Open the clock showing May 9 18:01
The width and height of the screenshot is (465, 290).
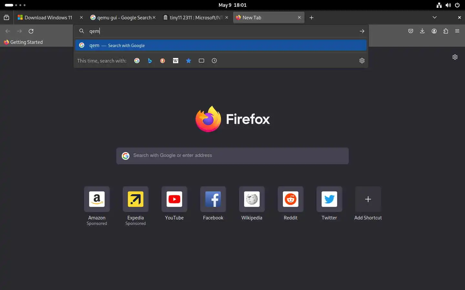tap(232, 5)
